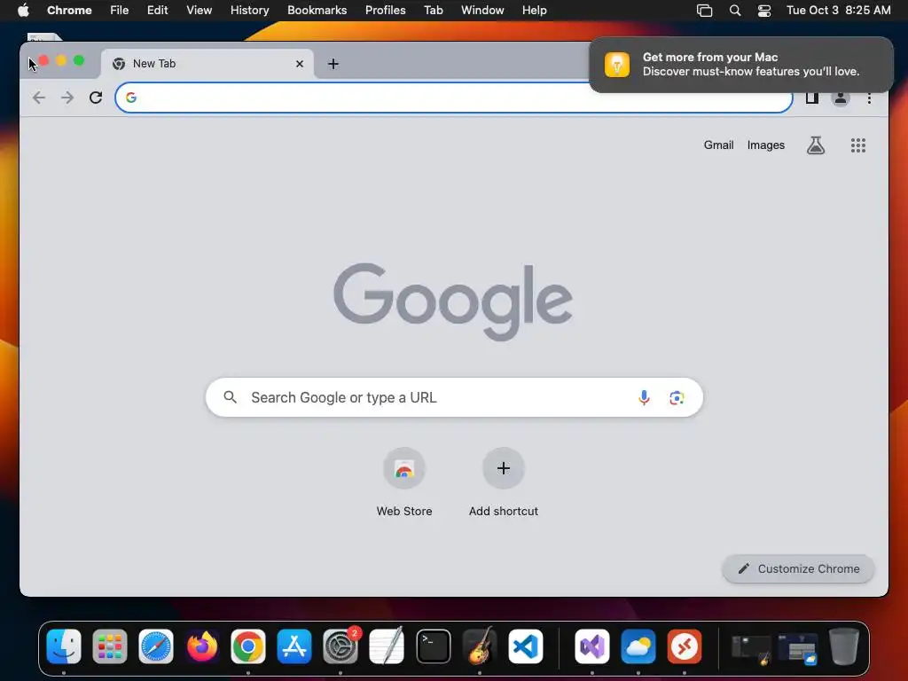Open the profile avatar icon
908x681 pixels.
click(841, 98)
